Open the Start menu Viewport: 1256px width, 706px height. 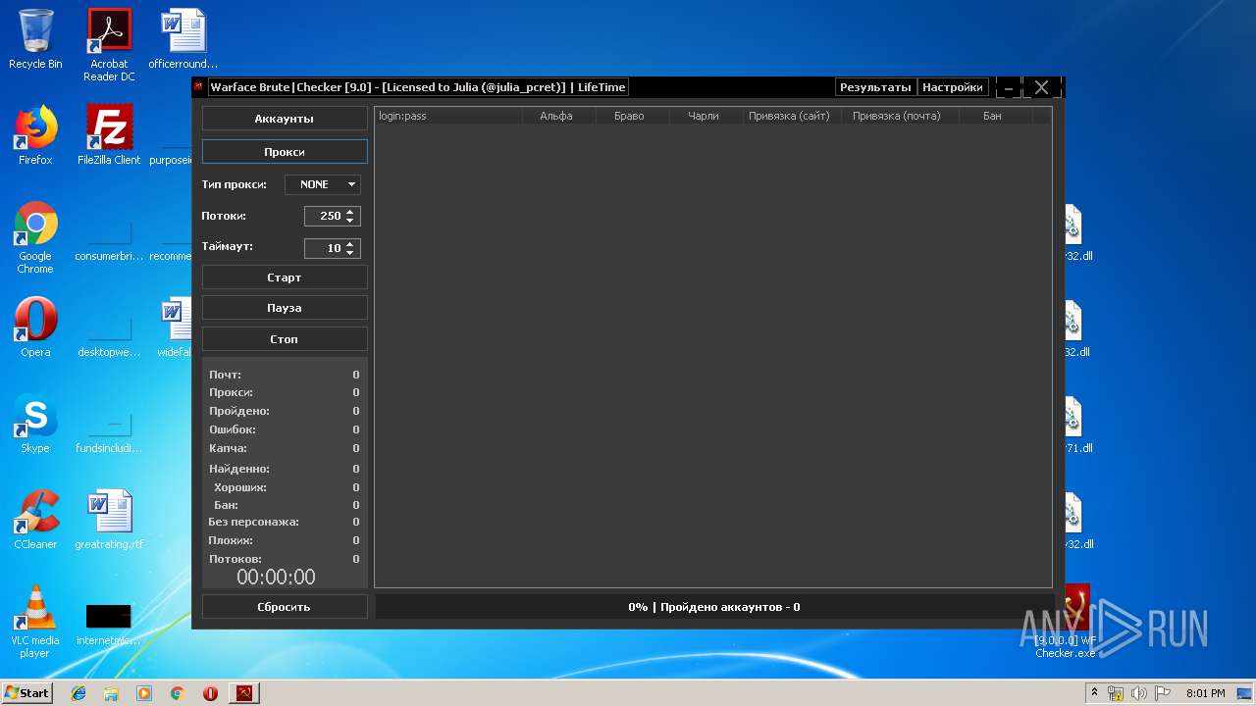[x=27, y=693]
